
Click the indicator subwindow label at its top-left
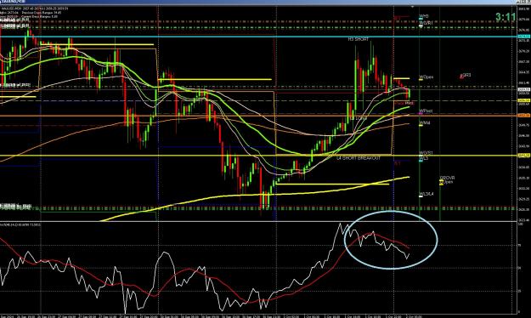point(20,224)
